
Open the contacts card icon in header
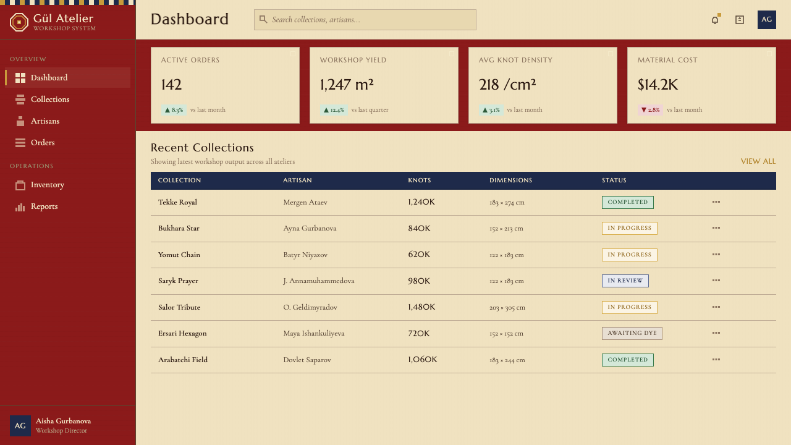coord(740,20)
